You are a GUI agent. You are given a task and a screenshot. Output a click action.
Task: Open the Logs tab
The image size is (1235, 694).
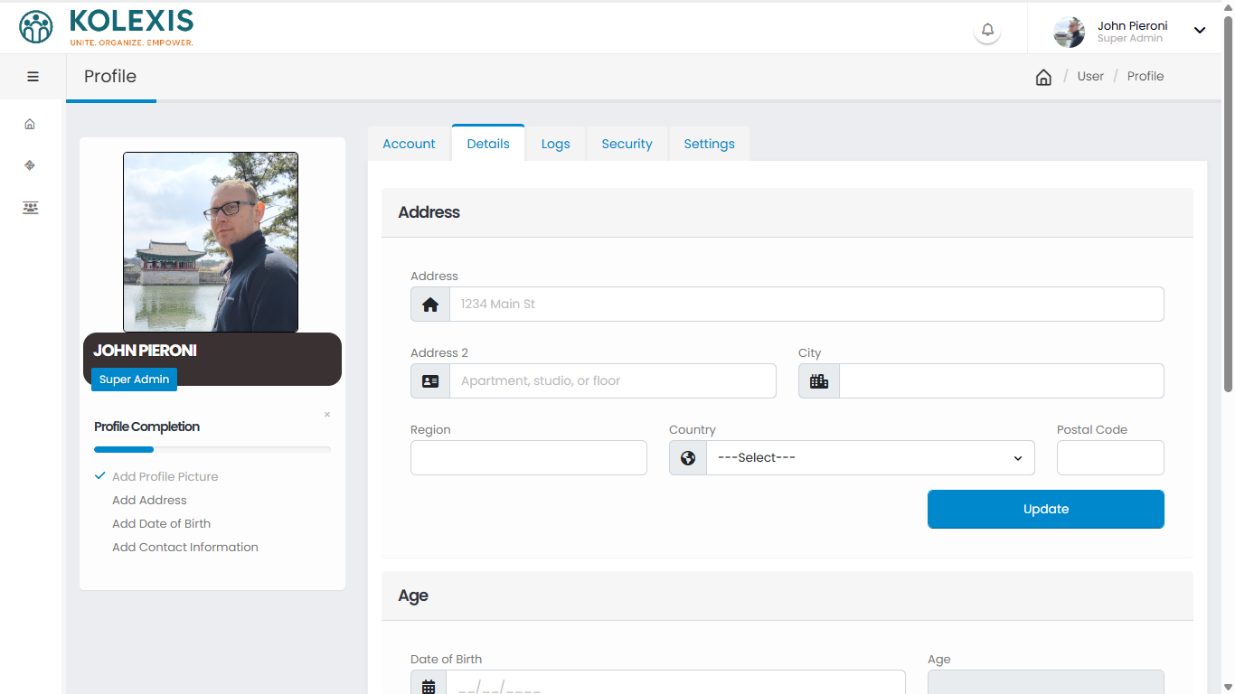[556, 144]
